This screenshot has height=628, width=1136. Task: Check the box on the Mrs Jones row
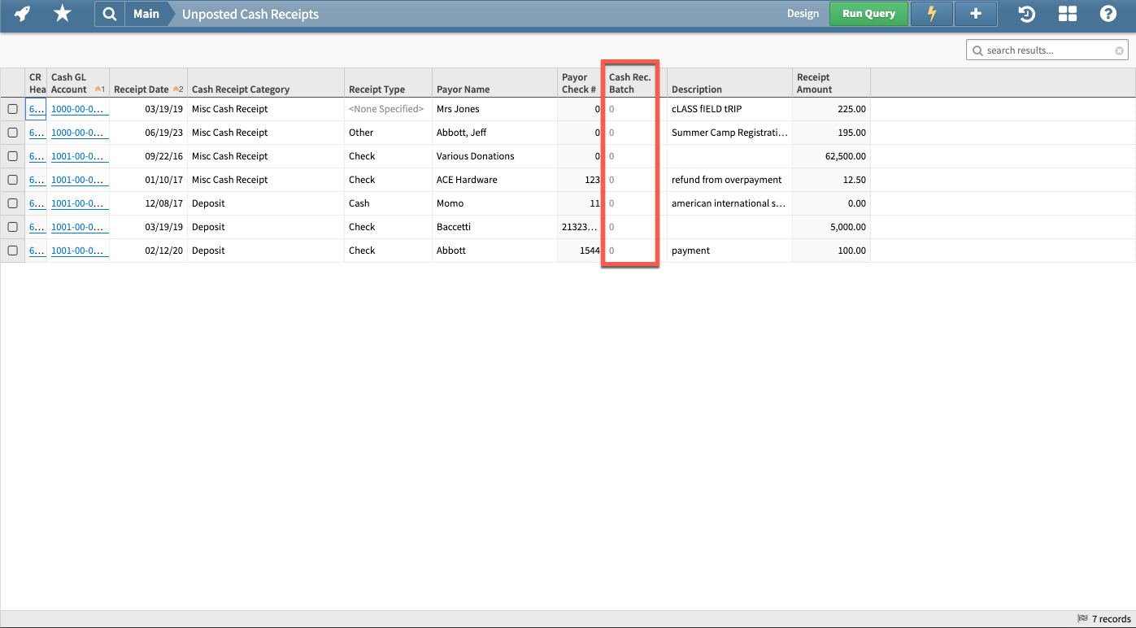point(12,108)
